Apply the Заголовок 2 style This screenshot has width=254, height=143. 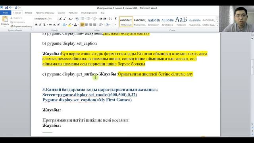(167, 21)
